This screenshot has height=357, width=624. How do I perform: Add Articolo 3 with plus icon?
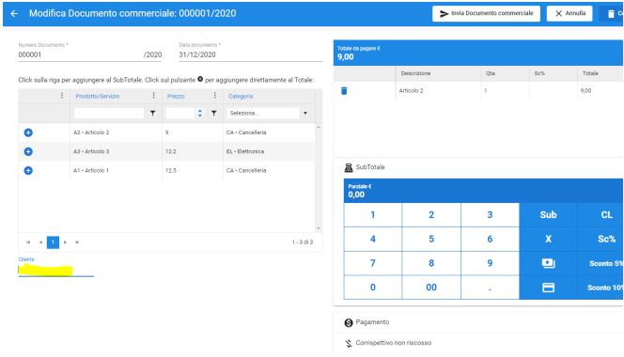click(28, 151)
